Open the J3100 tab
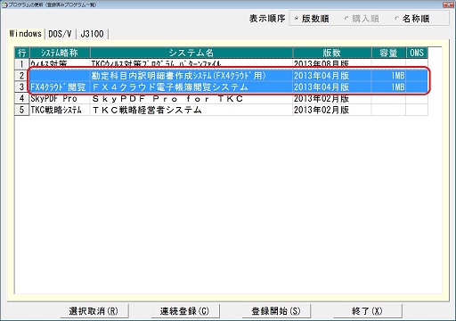Image resolution: width=456 pixels, height=321 pixels. click(x=92, y=34)
